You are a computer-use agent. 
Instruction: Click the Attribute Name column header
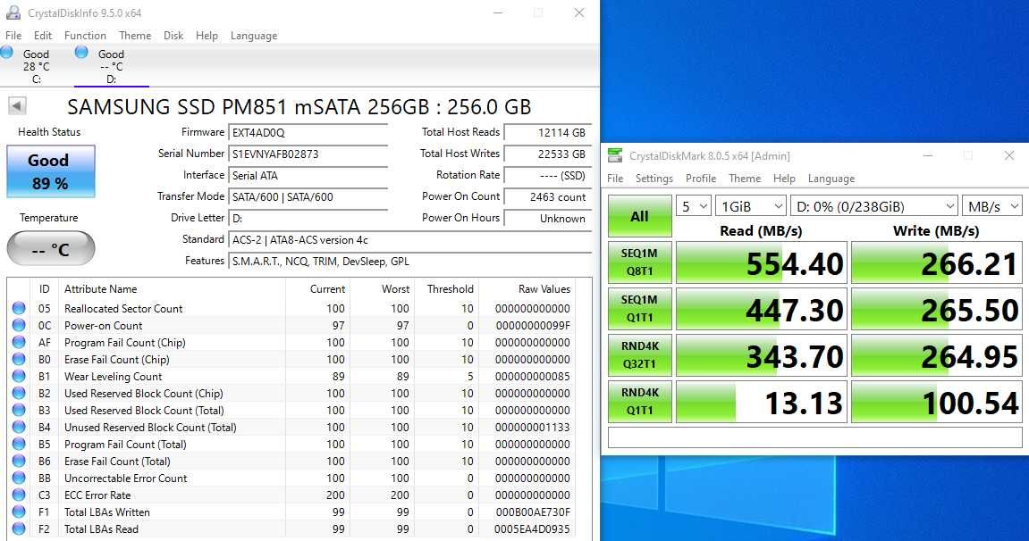point(100,289)
